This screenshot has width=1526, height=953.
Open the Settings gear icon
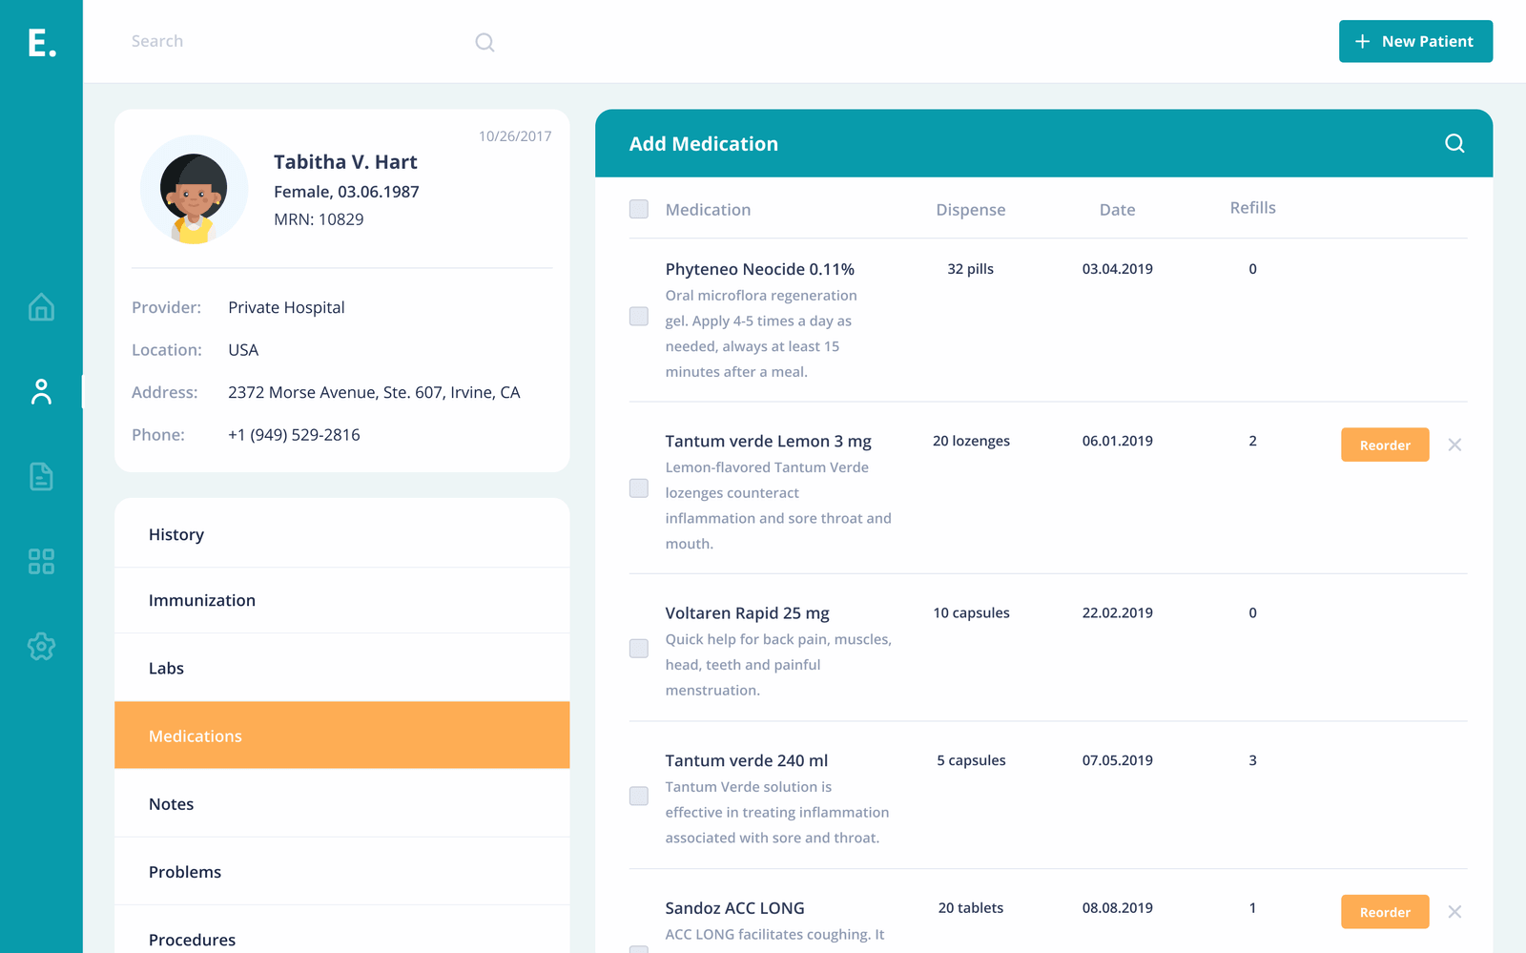pos(41,646)
